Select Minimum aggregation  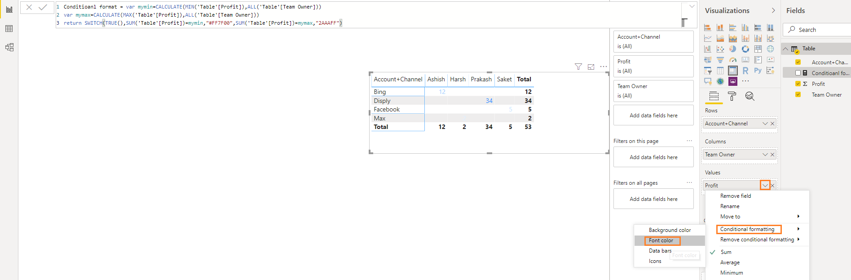[x=732, y=273]
